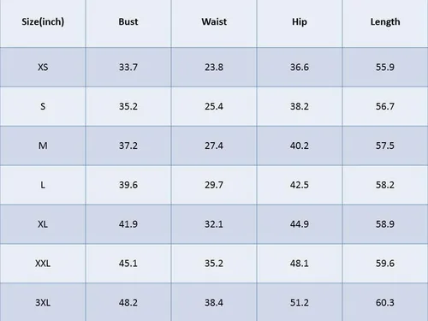Click the Length column header

coord(385,21)
